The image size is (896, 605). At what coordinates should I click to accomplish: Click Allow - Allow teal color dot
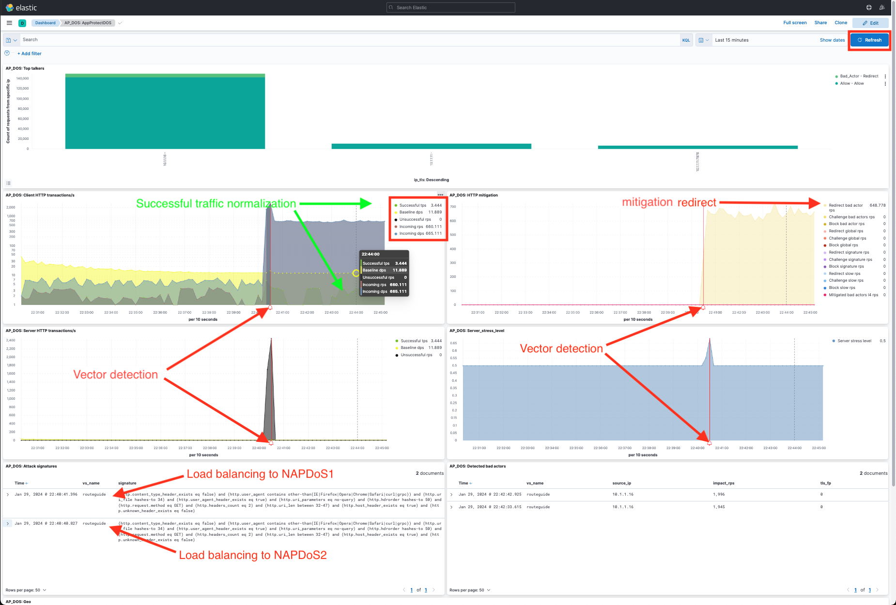[836, 84]
